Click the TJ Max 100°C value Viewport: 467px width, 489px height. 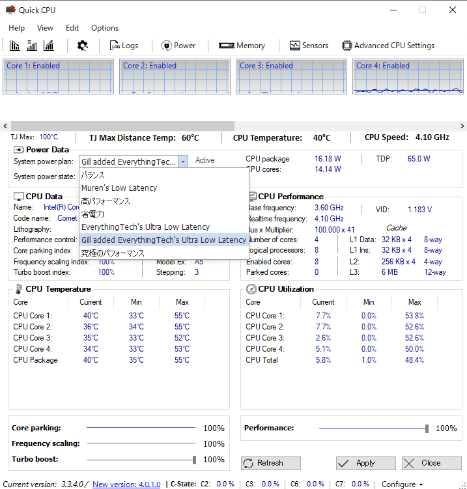[x=48, y=137]
